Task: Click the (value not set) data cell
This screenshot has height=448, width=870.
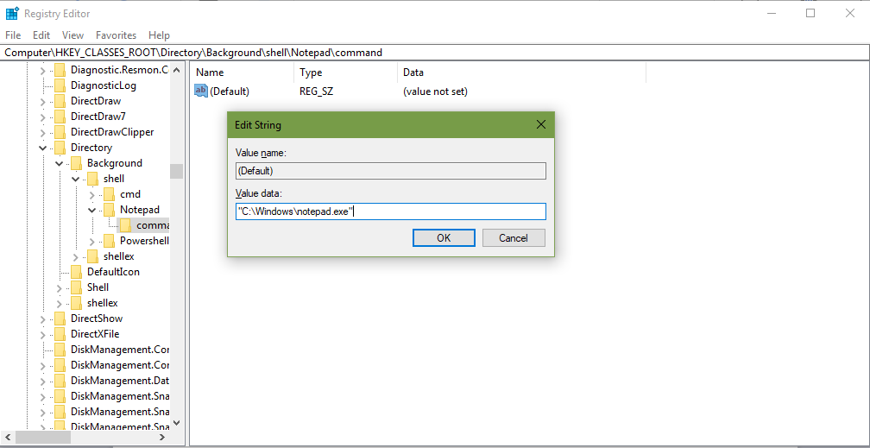Action: [x=436, y=91]
